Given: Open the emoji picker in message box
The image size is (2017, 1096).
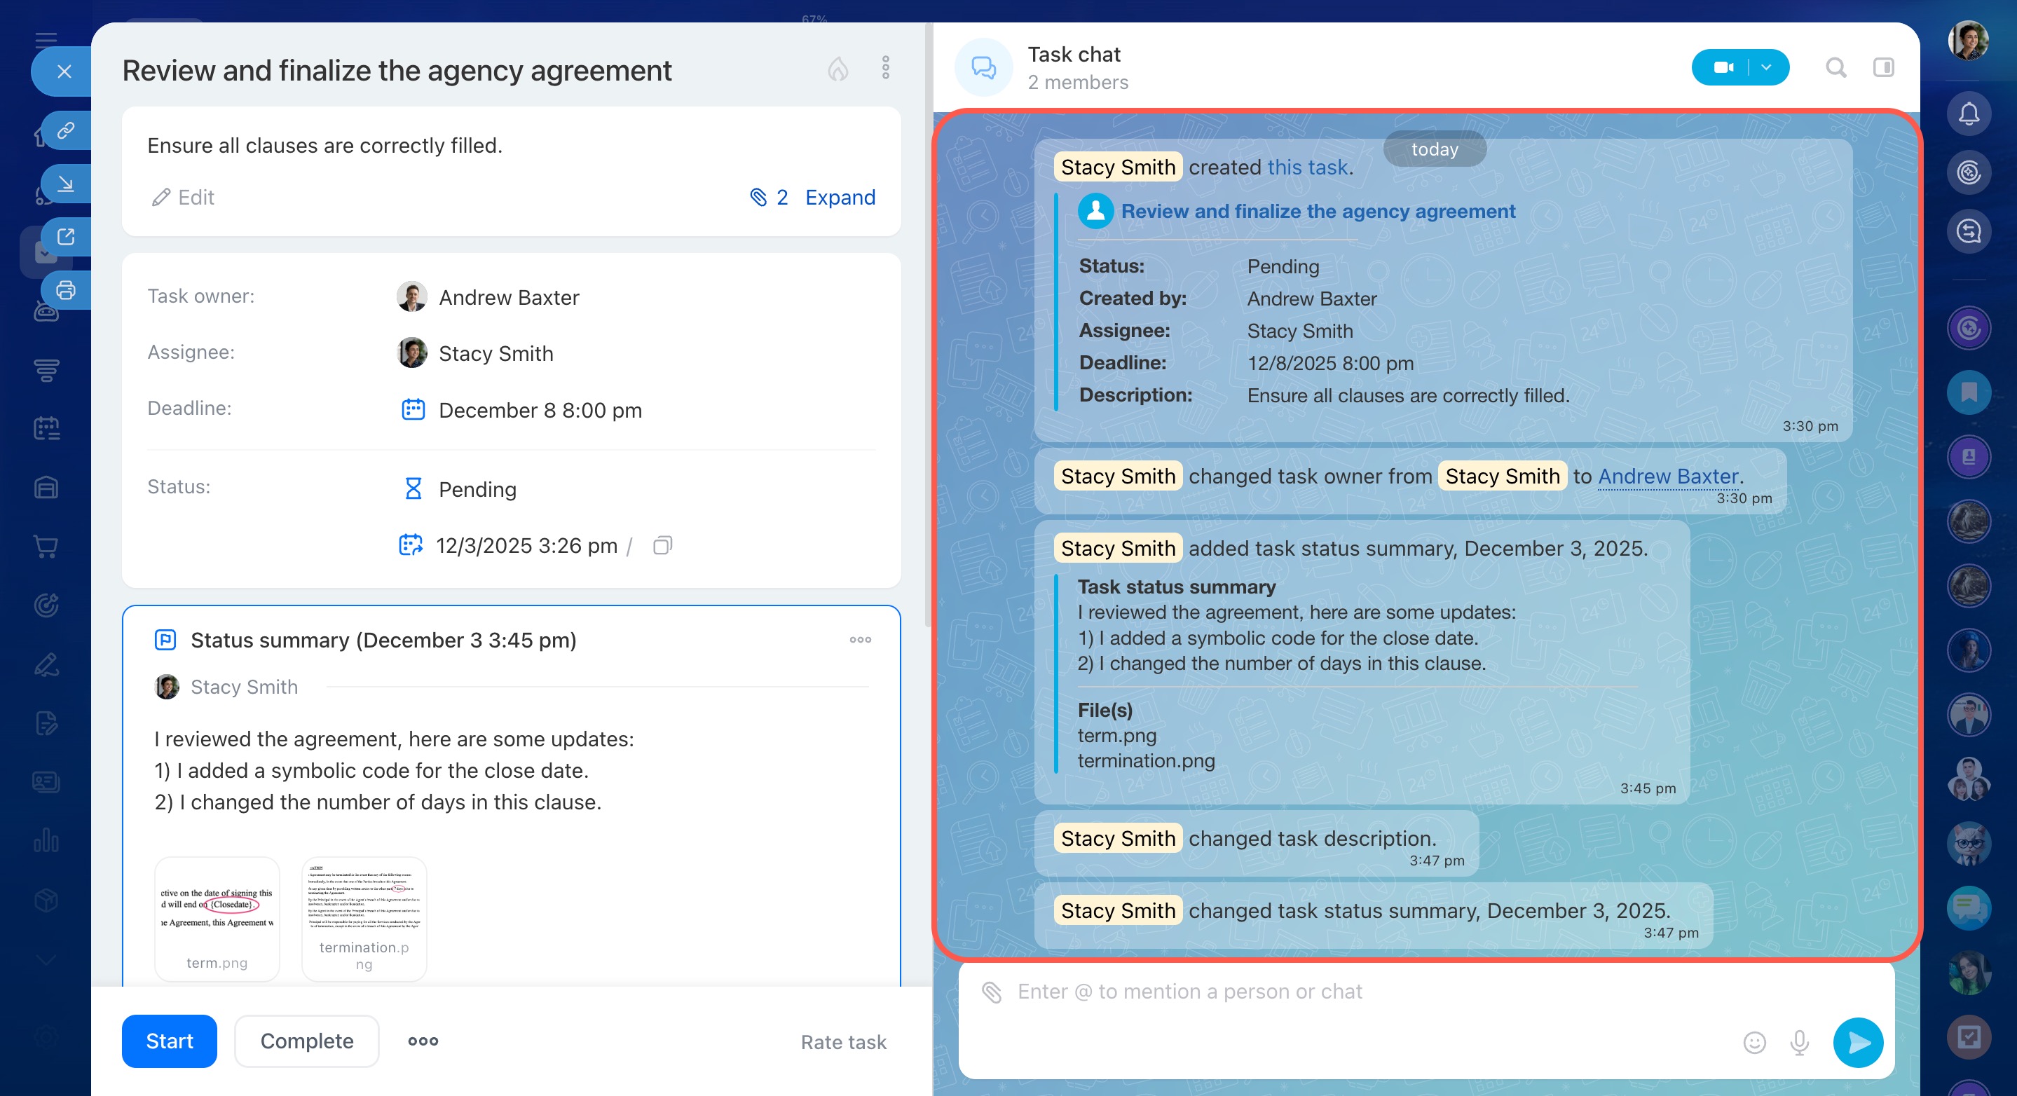Looking at the screenshot, I should (x=1754, y=1042).
